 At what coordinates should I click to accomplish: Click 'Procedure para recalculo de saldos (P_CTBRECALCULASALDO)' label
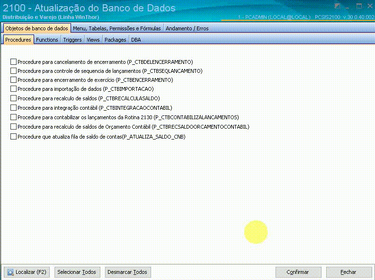point(89,98)
